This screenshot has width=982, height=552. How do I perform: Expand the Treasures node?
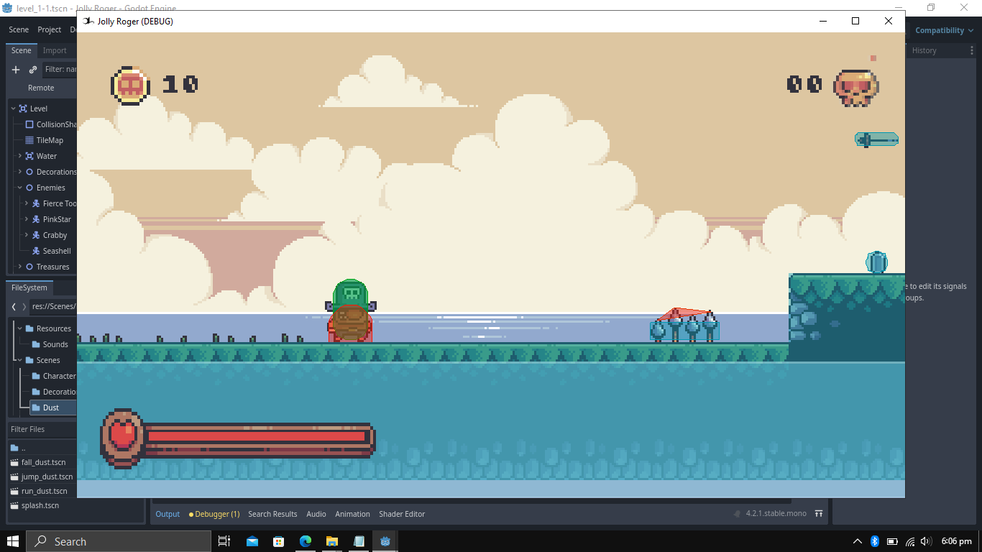tap(20, 267)
